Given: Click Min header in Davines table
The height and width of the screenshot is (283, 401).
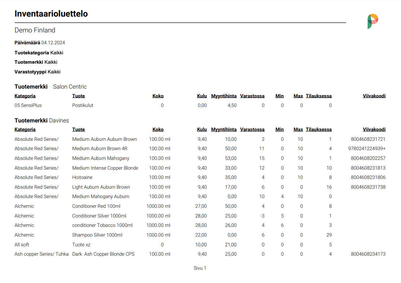Looking at the screenshot, I should [x=279, y=130].
